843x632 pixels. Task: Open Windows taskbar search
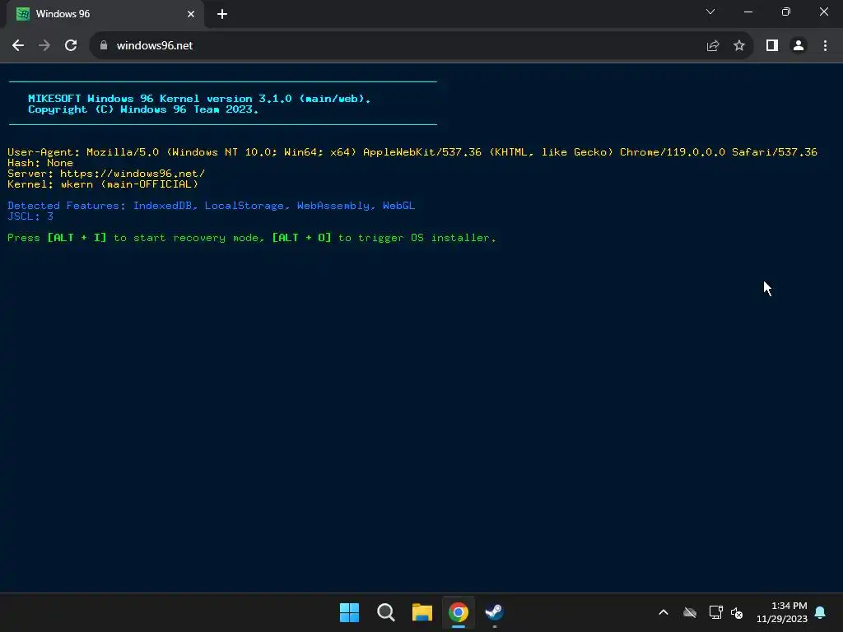coord(385,612)
